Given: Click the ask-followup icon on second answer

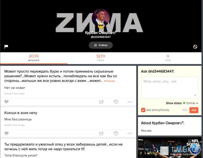Looking at the screenshot, I should (116, 133).
